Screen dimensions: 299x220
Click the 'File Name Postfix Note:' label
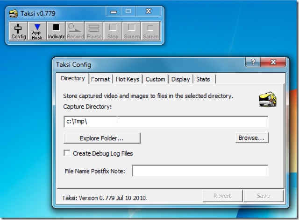pos(95,171)
